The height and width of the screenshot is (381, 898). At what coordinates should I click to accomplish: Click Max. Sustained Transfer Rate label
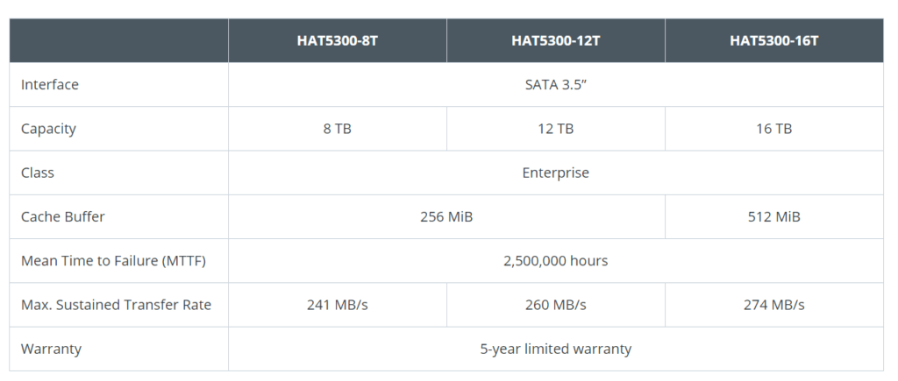(x=117, y=305)
